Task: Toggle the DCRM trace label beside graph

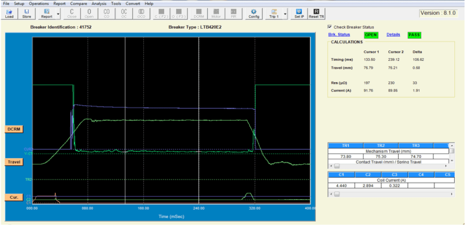Action: [x=14, y=129]
